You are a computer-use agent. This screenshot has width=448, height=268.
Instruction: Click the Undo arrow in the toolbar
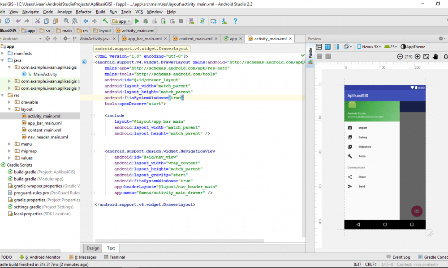(x=18, y=21)
